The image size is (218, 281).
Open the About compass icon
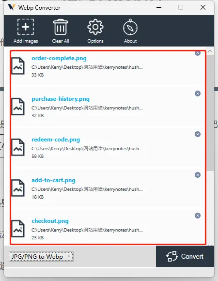(130, 27)
